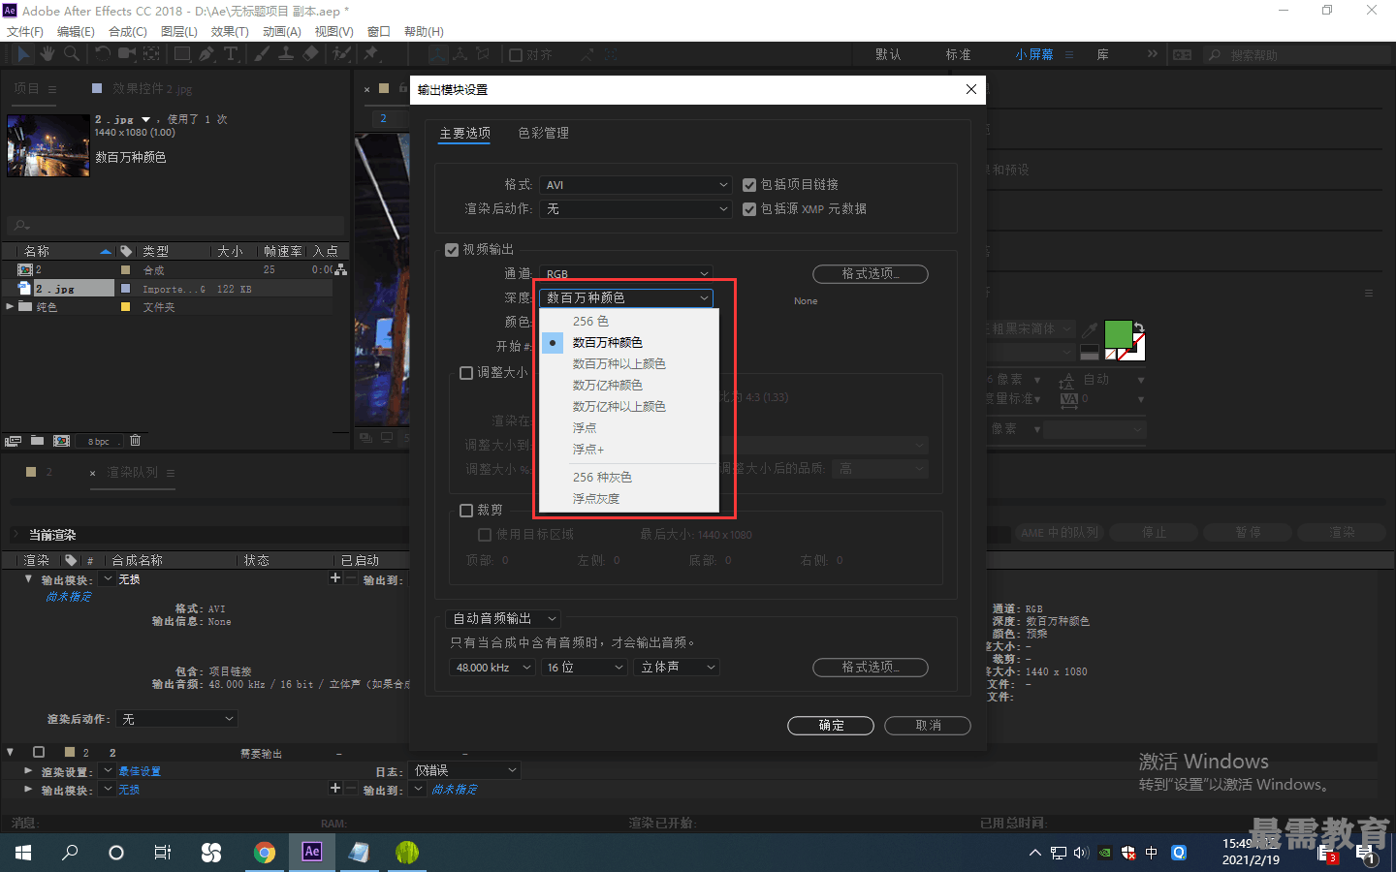Toggle render checkbox for queue item 2

click(39, 752)
